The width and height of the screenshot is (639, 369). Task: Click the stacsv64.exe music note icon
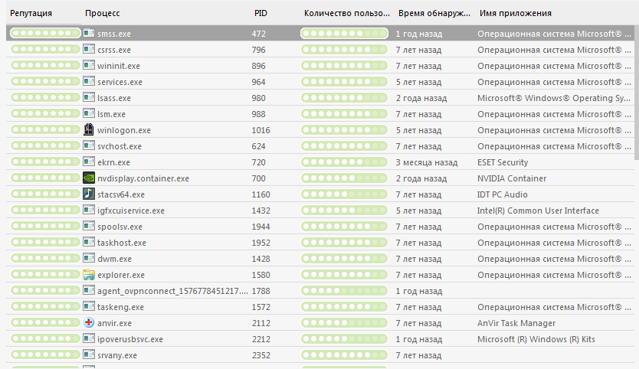pyautogui.click(x=90, y=194)
